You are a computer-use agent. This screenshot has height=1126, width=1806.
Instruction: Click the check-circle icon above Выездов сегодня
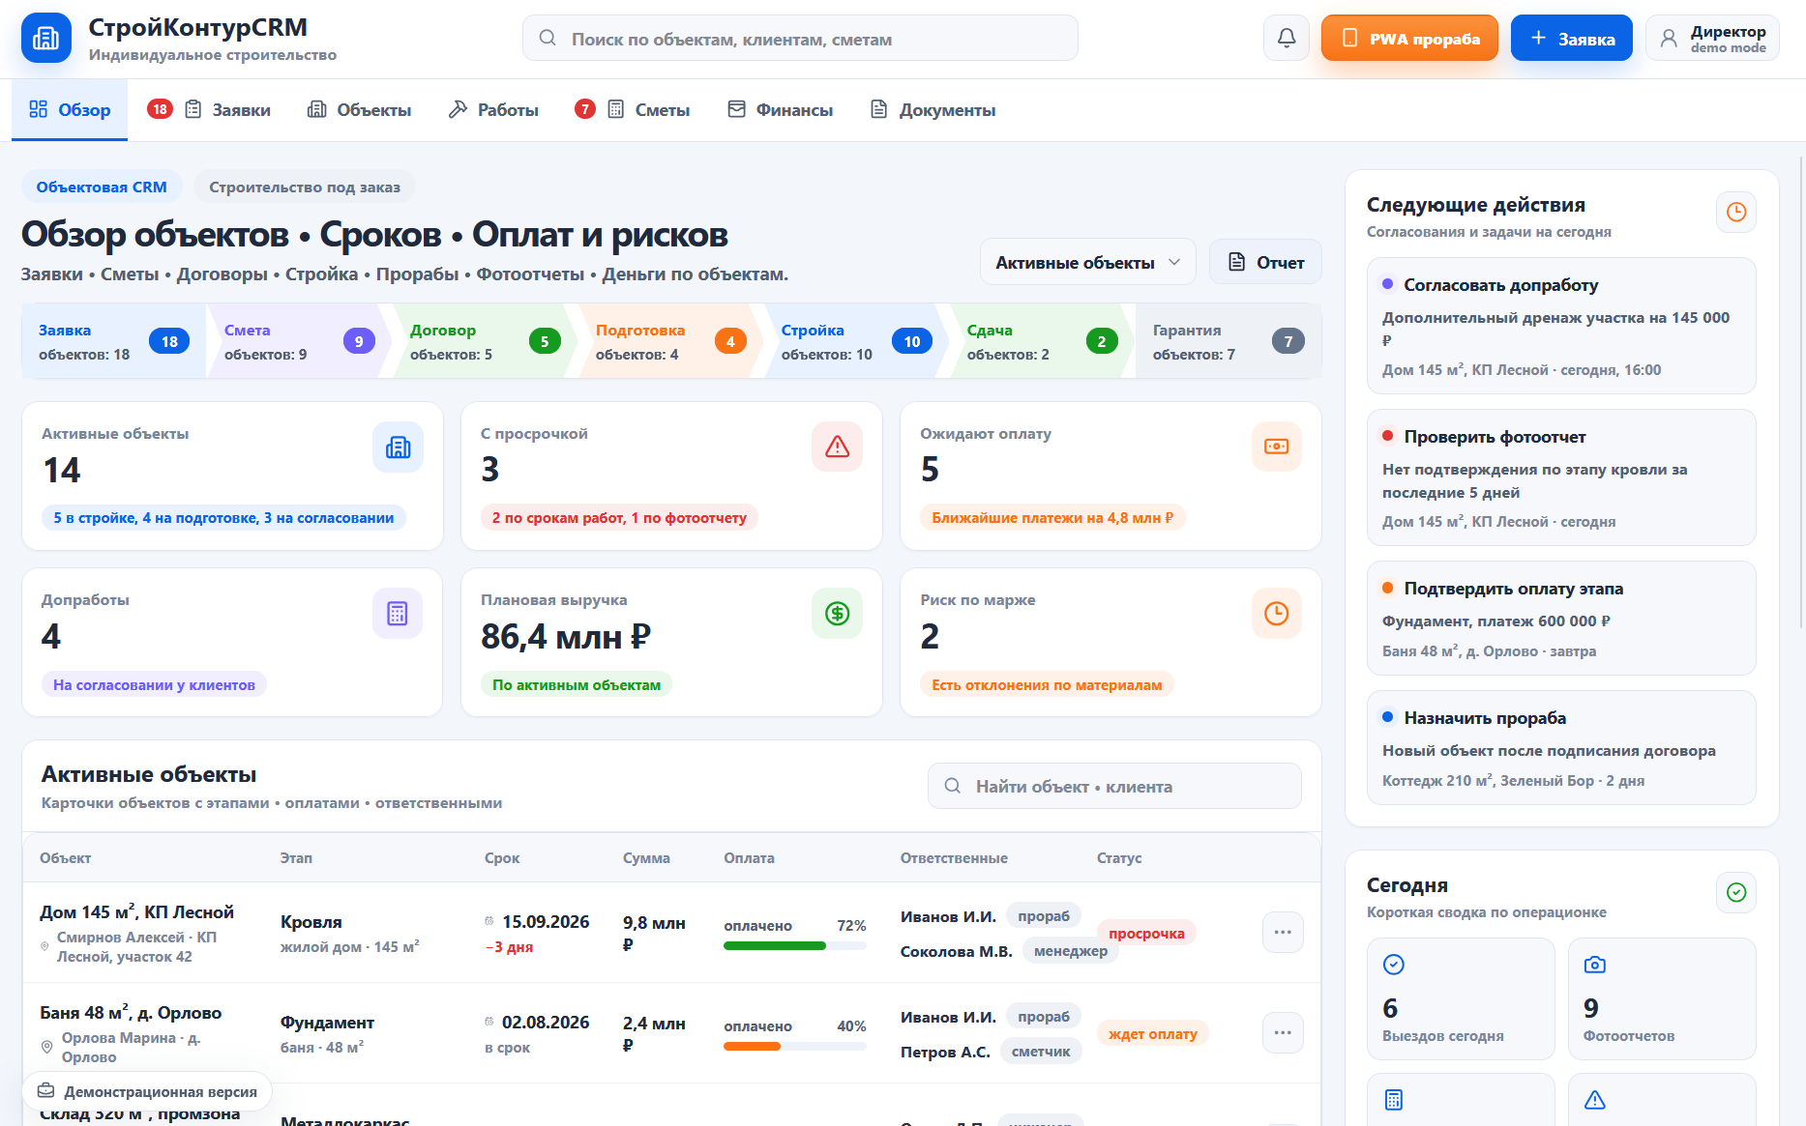coord(1394,965)
